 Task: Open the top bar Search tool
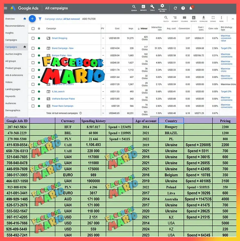pos(134,8)
